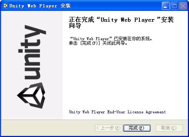This screenshot has height=137, width=189.
Task: Click the heading text 正在完成 Unity Web Player 安装向导
Action: [121, 23]
